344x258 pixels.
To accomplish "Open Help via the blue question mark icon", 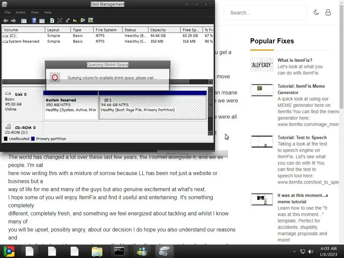I will 34,20.
